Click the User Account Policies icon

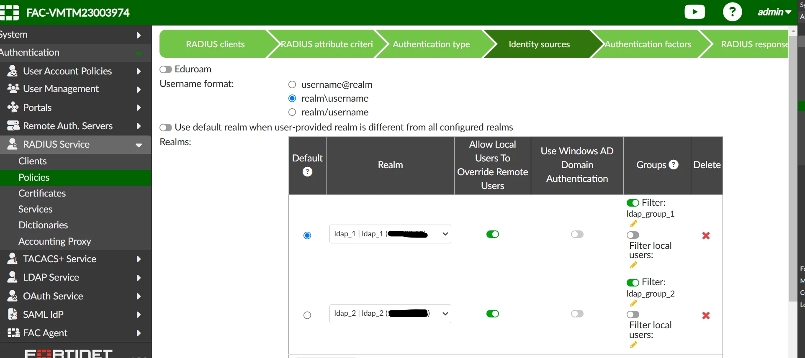click(x=13, y=71)
